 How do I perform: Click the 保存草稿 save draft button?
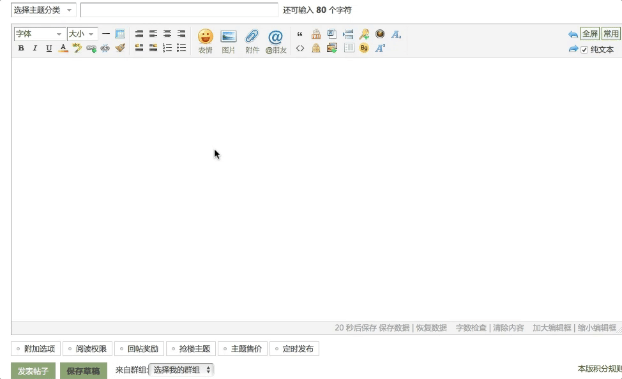[84, 371]
